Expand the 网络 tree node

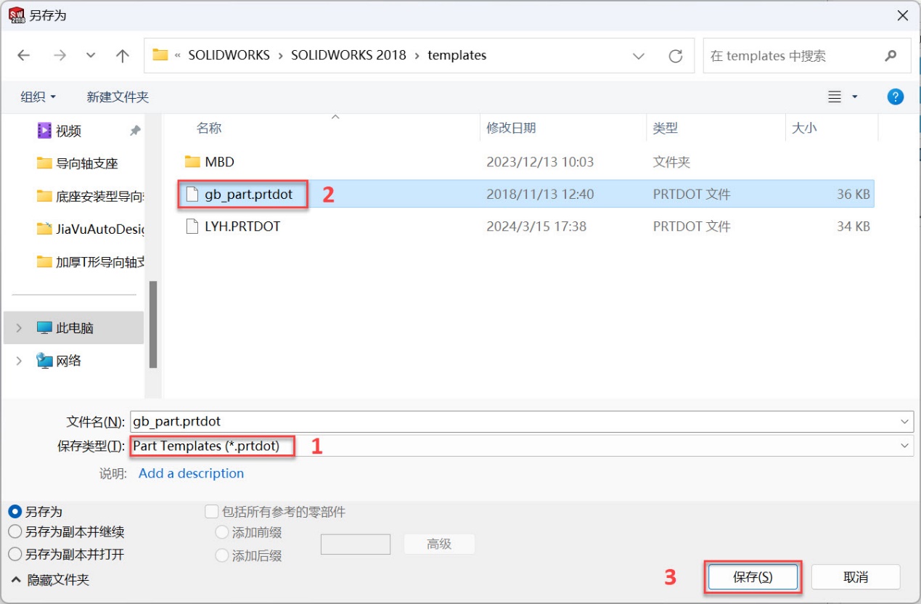pos(20,361)
